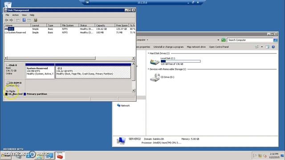The height and width of the screenshot is (160, 285).
Task: Sort by the Type column header
Action: 54,25
